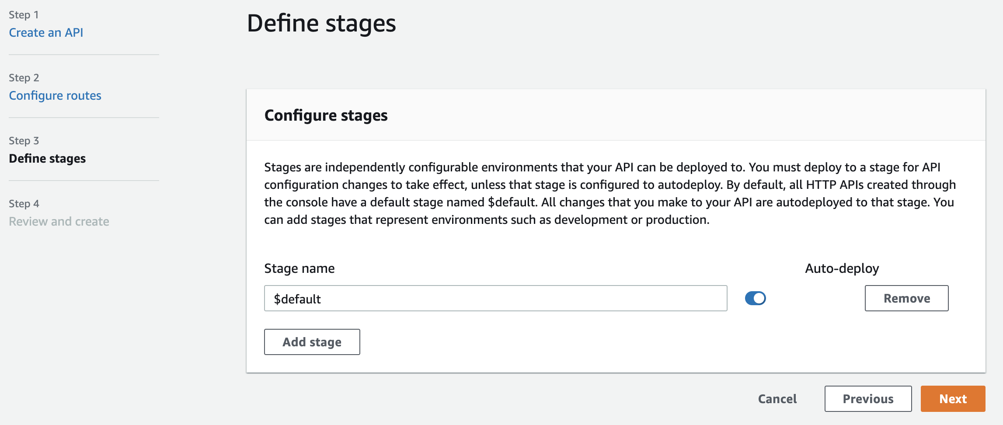The height and width of the screenshot is (425, 1003).
Task: Click the Define stages page heading
Action: coord(321,24)
